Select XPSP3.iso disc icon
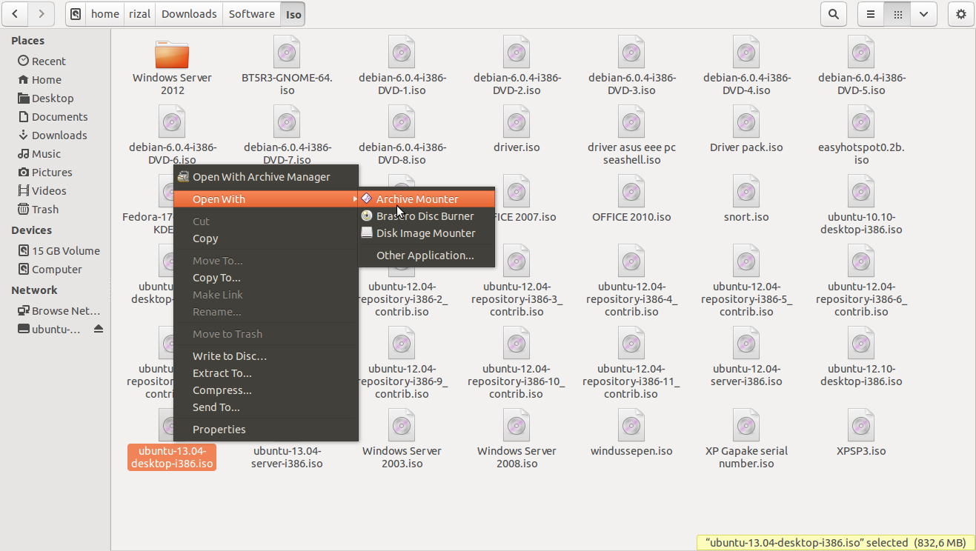976x551 pixels. [861, 425]
